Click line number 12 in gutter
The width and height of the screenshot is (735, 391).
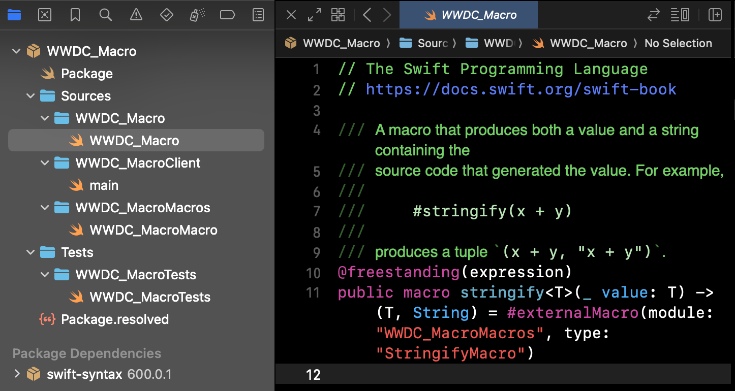click(x=313, y=375)
